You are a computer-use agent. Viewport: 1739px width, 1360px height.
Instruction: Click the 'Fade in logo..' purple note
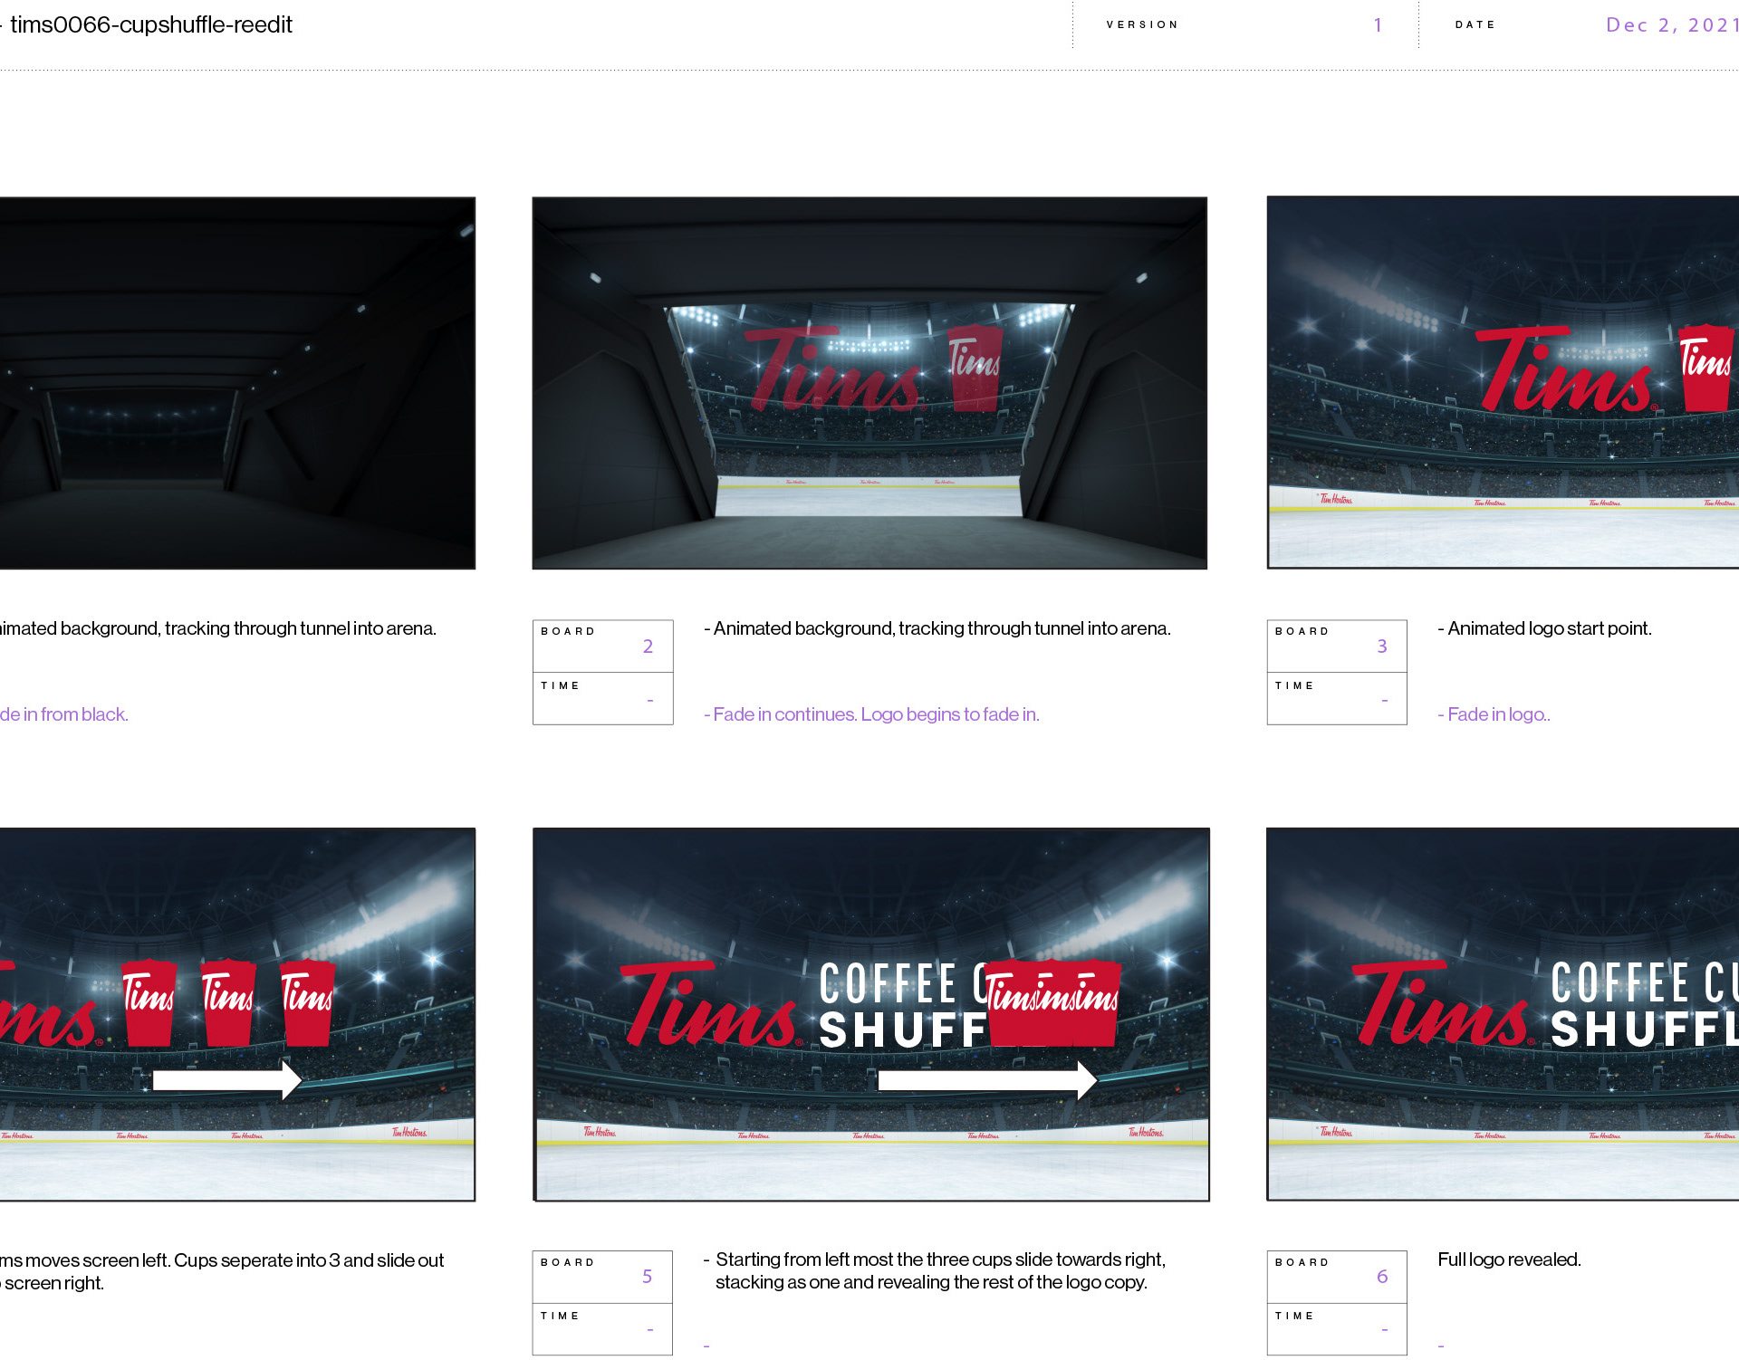coord(1494,714)
